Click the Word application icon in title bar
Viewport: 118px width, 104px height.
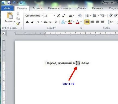pos(3,3)
